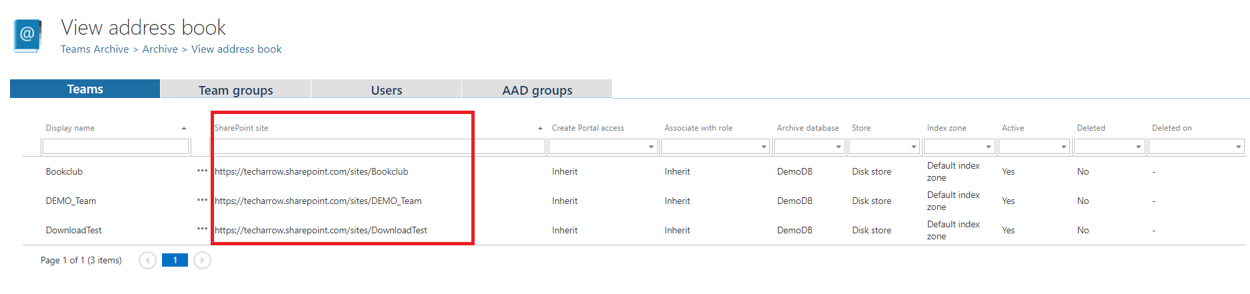Viewport: 1250px width, 294px height.
Task: Expand the Create Portal access filter dropdown
Action: tap(651, 147)
